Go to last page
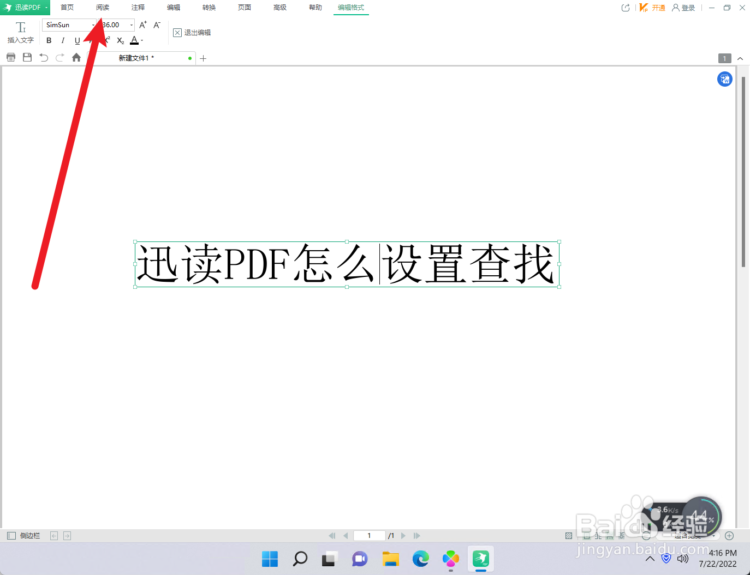Viewport: 750px width, 575px height. click(x=417, y=536)
